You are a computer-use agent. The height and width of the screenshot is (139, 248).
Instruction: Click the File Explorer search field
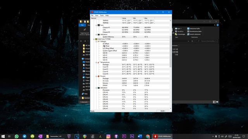(207, 41)
